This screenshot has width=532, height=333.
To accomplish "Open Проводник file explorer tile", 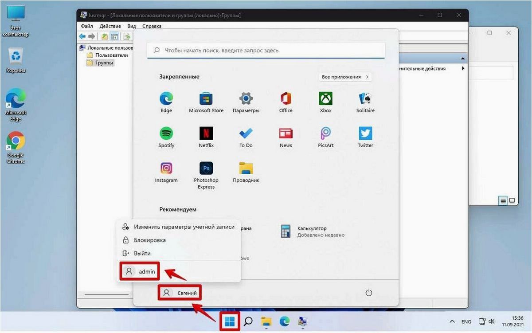I will [246, 172].
